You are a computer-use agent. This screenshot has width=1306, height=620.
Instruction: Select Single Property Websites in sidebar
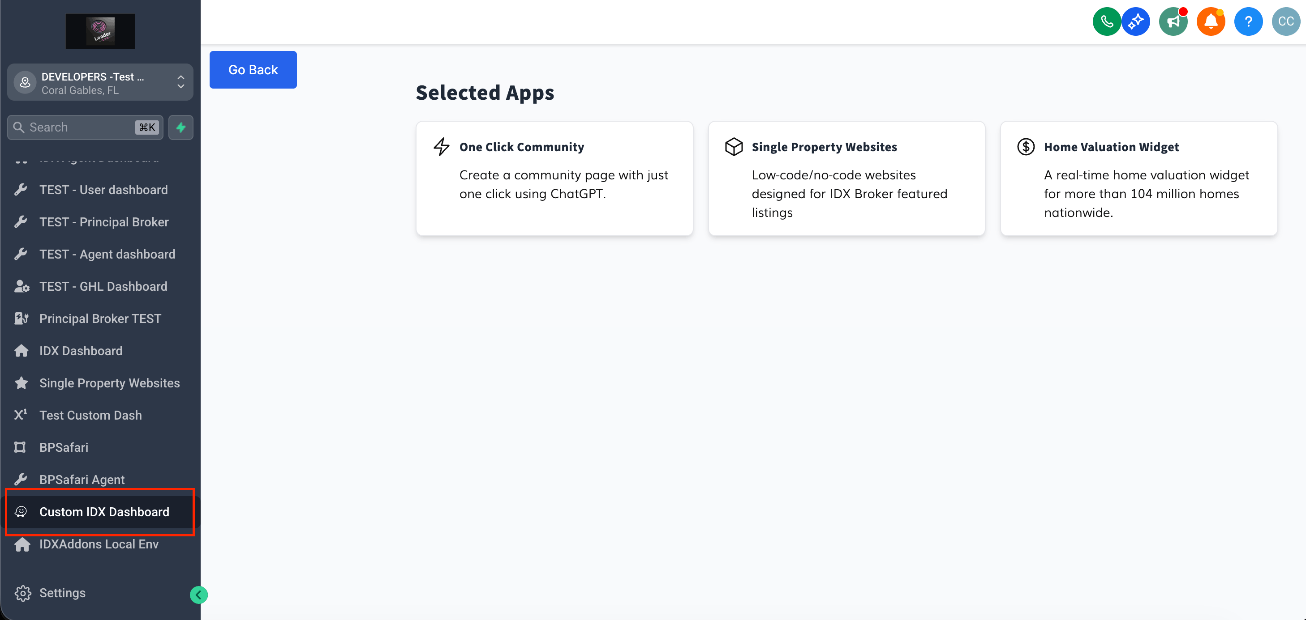[x=110, y=383]
